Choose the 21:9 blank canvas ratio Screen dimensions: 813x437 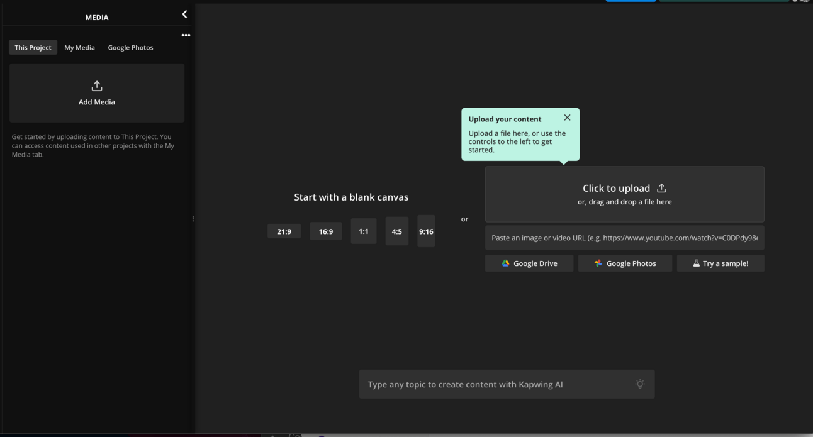[x=284, y=231]
